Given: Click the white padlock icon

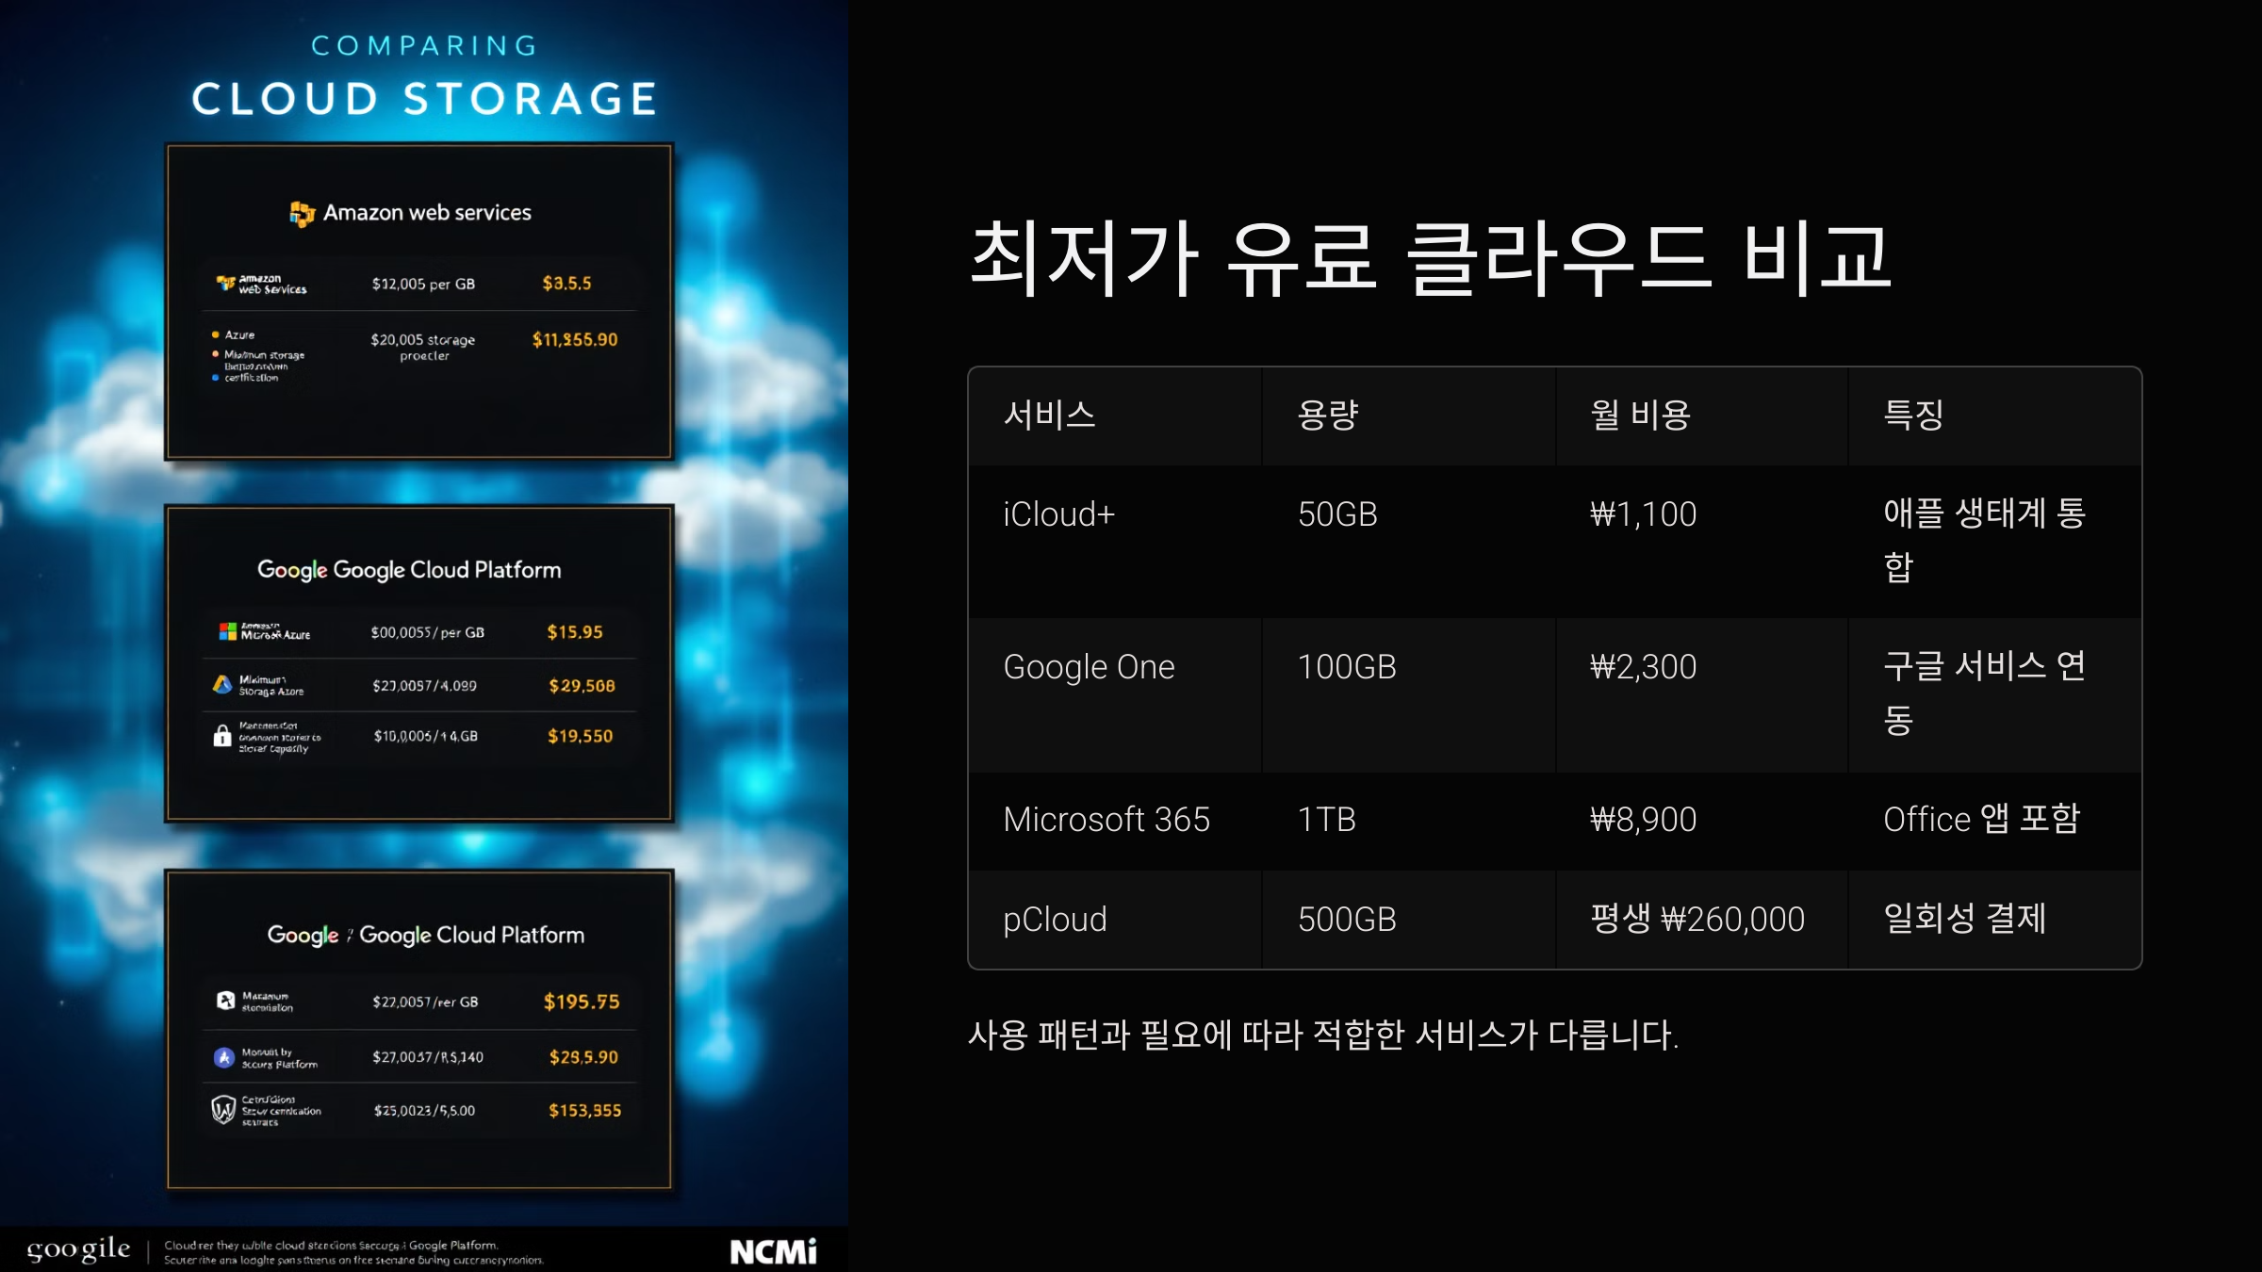Looking at the screenshot, I should (x=222, y=736).
